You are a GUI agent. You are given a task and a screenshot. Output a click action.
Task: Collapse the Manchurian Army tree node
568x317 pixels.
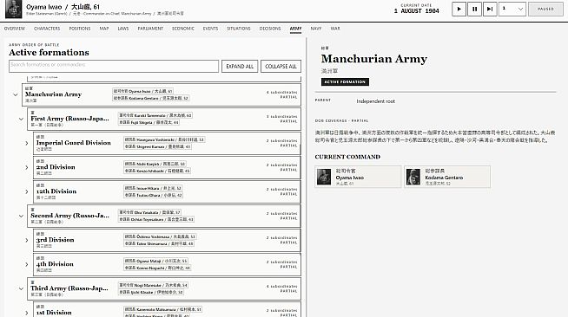[16, 95]
